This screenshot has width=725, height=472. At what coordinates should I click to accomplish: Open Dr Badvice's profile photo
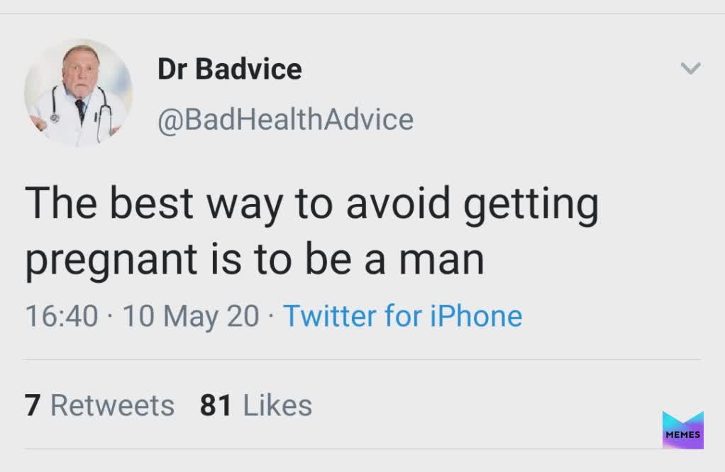click(78, 93)
